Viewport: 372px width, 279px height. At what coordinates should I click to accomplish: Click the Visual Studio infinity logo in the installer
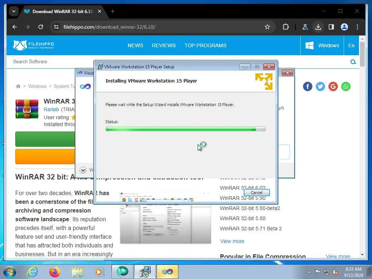tap(85, 86)
